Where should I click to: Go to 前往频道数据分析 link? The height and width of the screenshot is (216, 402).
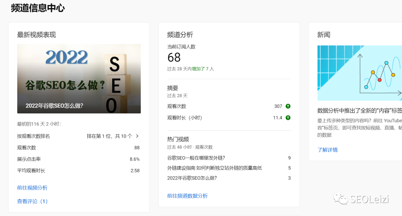[x=187, y=196]
